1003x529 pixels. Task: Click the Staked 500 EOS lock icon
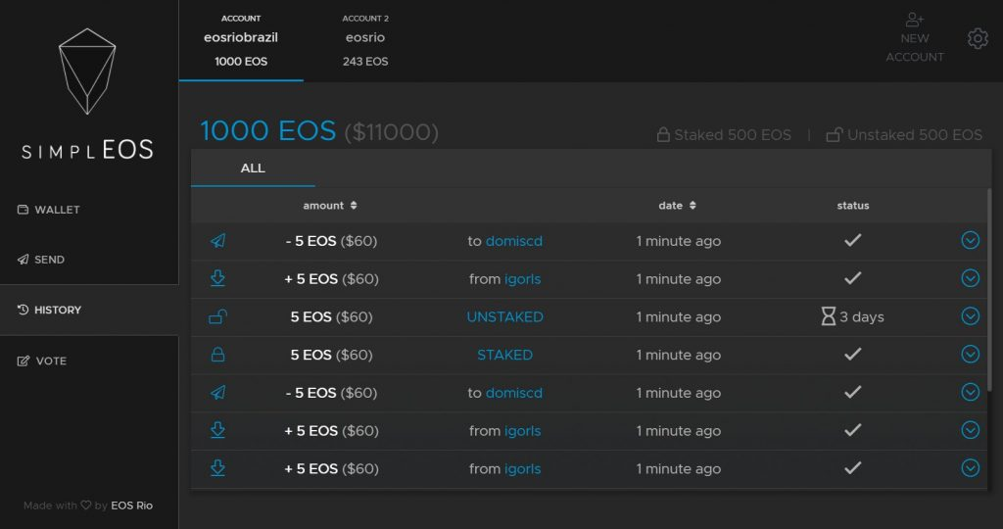click(663, 134)
